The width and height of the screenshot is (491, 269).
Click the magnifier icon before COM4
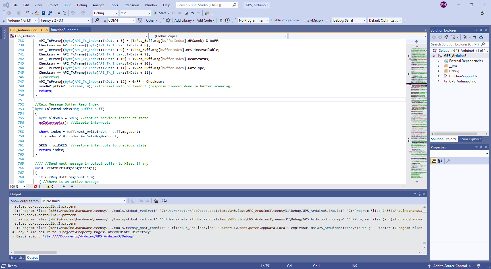pos(97,20)
